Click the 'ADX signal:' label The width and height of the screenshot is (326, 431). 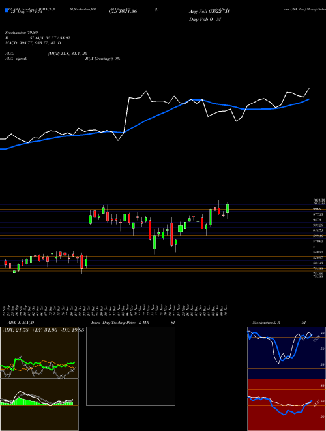click(x=16, y=59)
